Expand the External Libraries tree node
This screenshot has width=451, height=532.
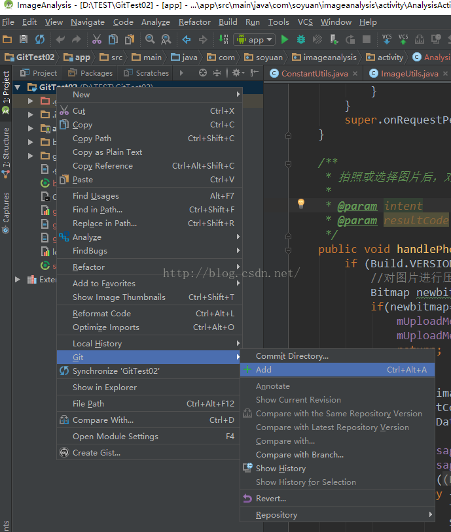(x=17, y=280)
